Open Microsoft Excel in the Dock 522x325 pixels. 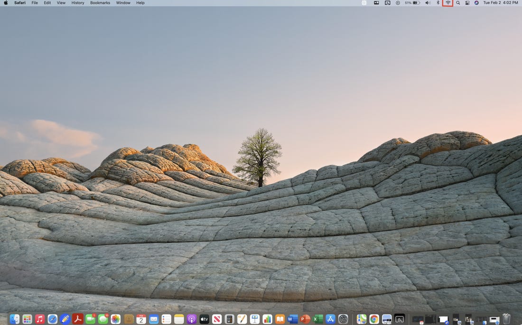pyautogui.click(x=318, y=319)
